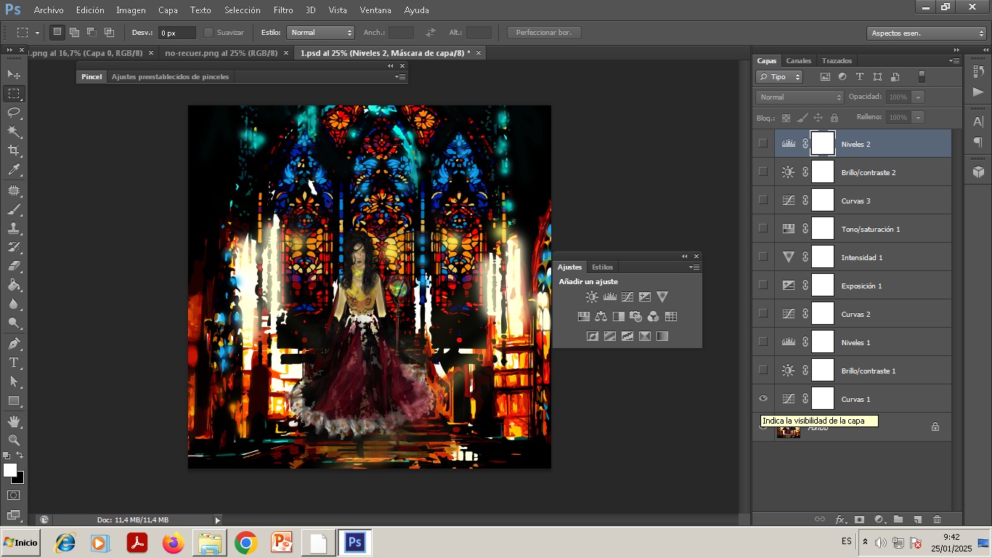Image resolution: width=992 pixels, height=558 pixels.
Task: Click the Windows Inicio button
Action: [x=20, y=542]
